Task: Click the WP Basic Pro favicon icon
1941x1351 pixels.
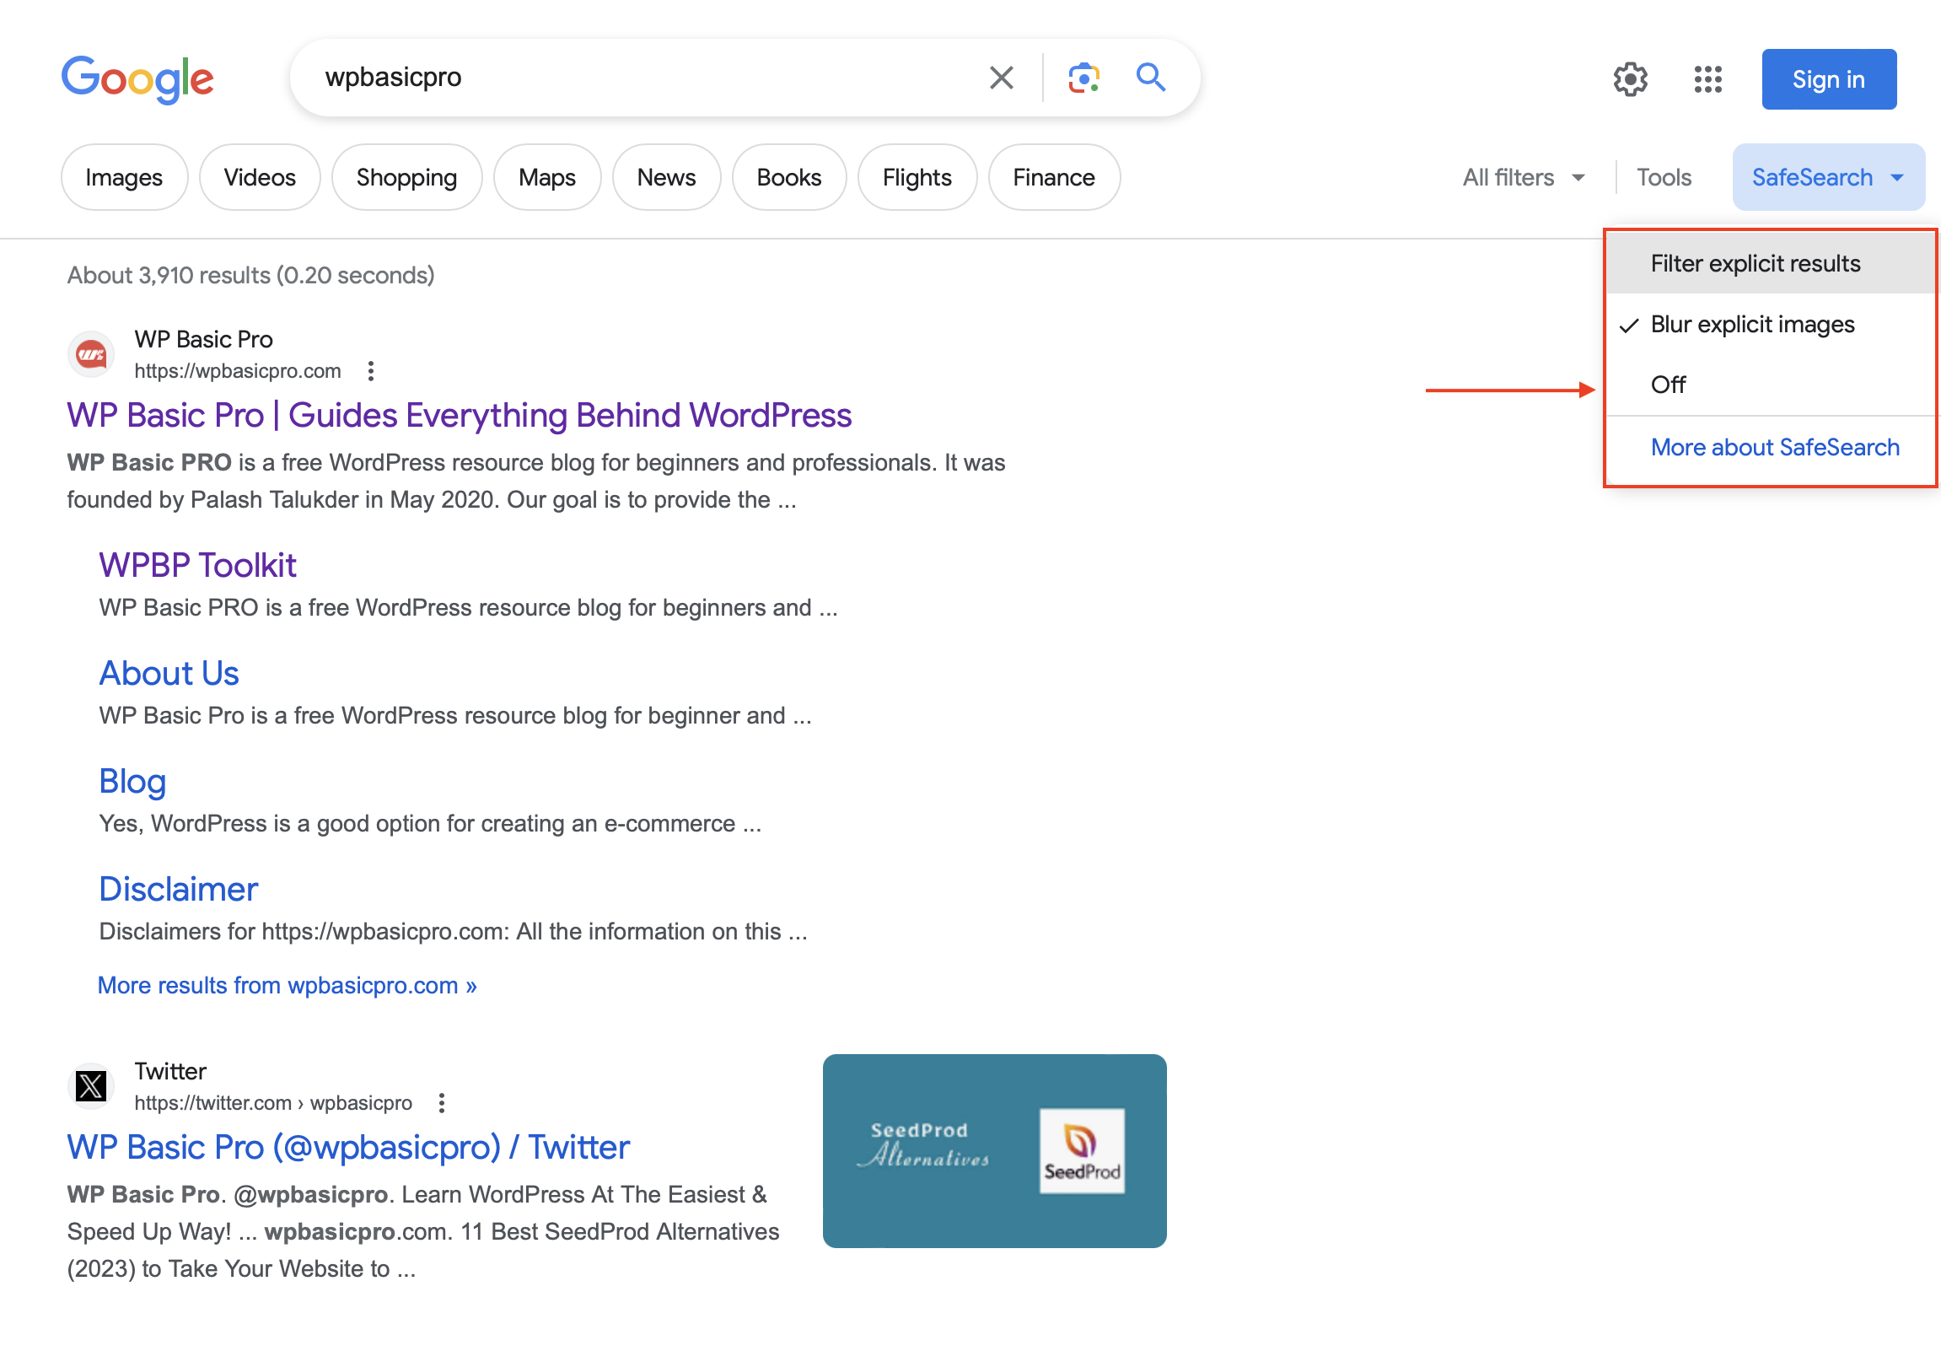Action: pyautogui.click(x=91, y=354)
